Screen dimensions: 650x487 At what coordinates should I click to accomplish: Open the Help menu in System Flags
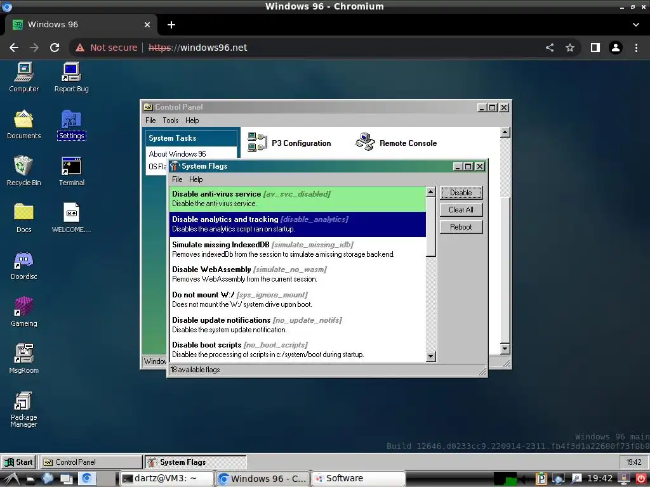coord(196,179)
